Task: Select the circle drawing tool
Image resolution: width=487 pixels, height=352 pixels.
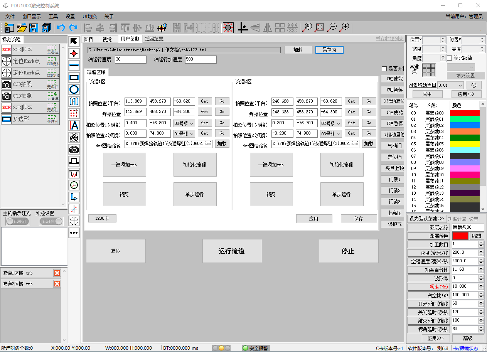Action: [74, 89]
